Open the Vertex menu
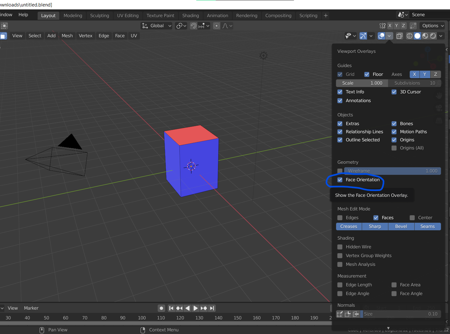 [86, 36]
